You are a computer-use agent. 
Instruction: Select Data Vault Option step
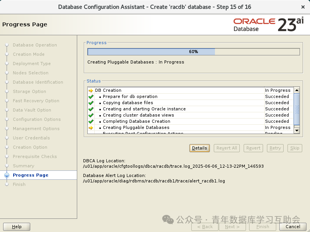click(x=32, y=110)
